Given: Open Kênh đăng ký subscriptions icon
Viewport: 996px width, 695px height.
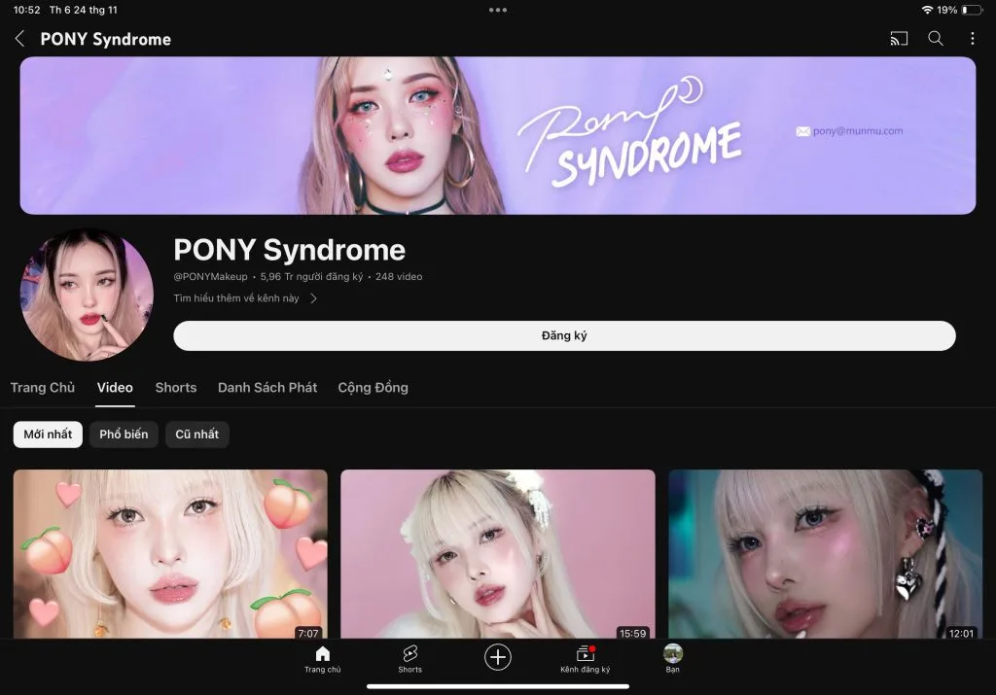Looking at the screenshot, I should click(x=585, y=659).
